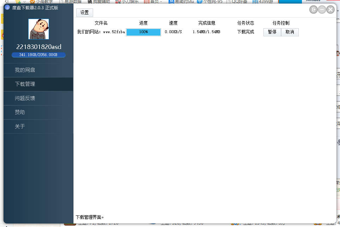This screenshot has height=227, width=340.
Task: Click the 进度 column header
Action: point(143,23)
